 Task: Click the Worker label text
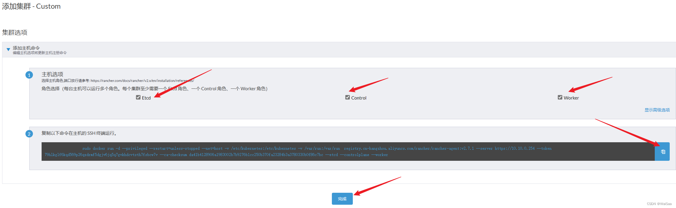[x=571, y=98]
